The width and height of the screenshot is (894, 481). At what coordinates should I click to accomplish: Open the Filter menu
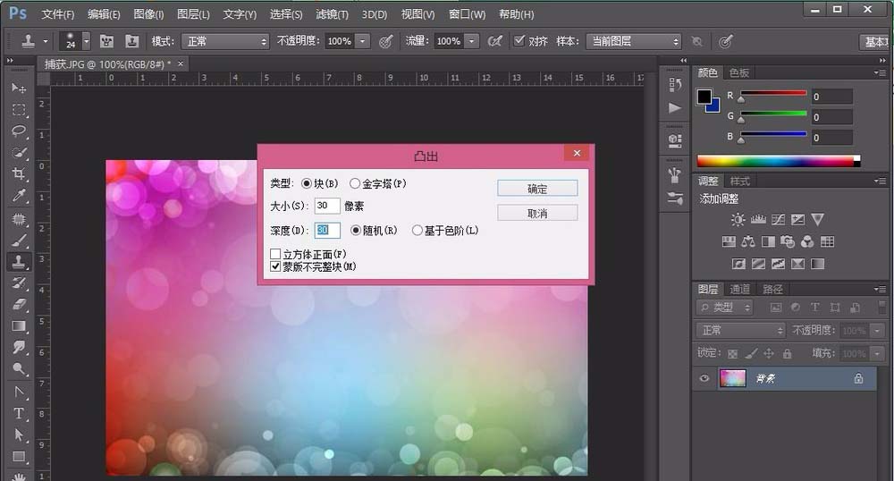[332, 14]
